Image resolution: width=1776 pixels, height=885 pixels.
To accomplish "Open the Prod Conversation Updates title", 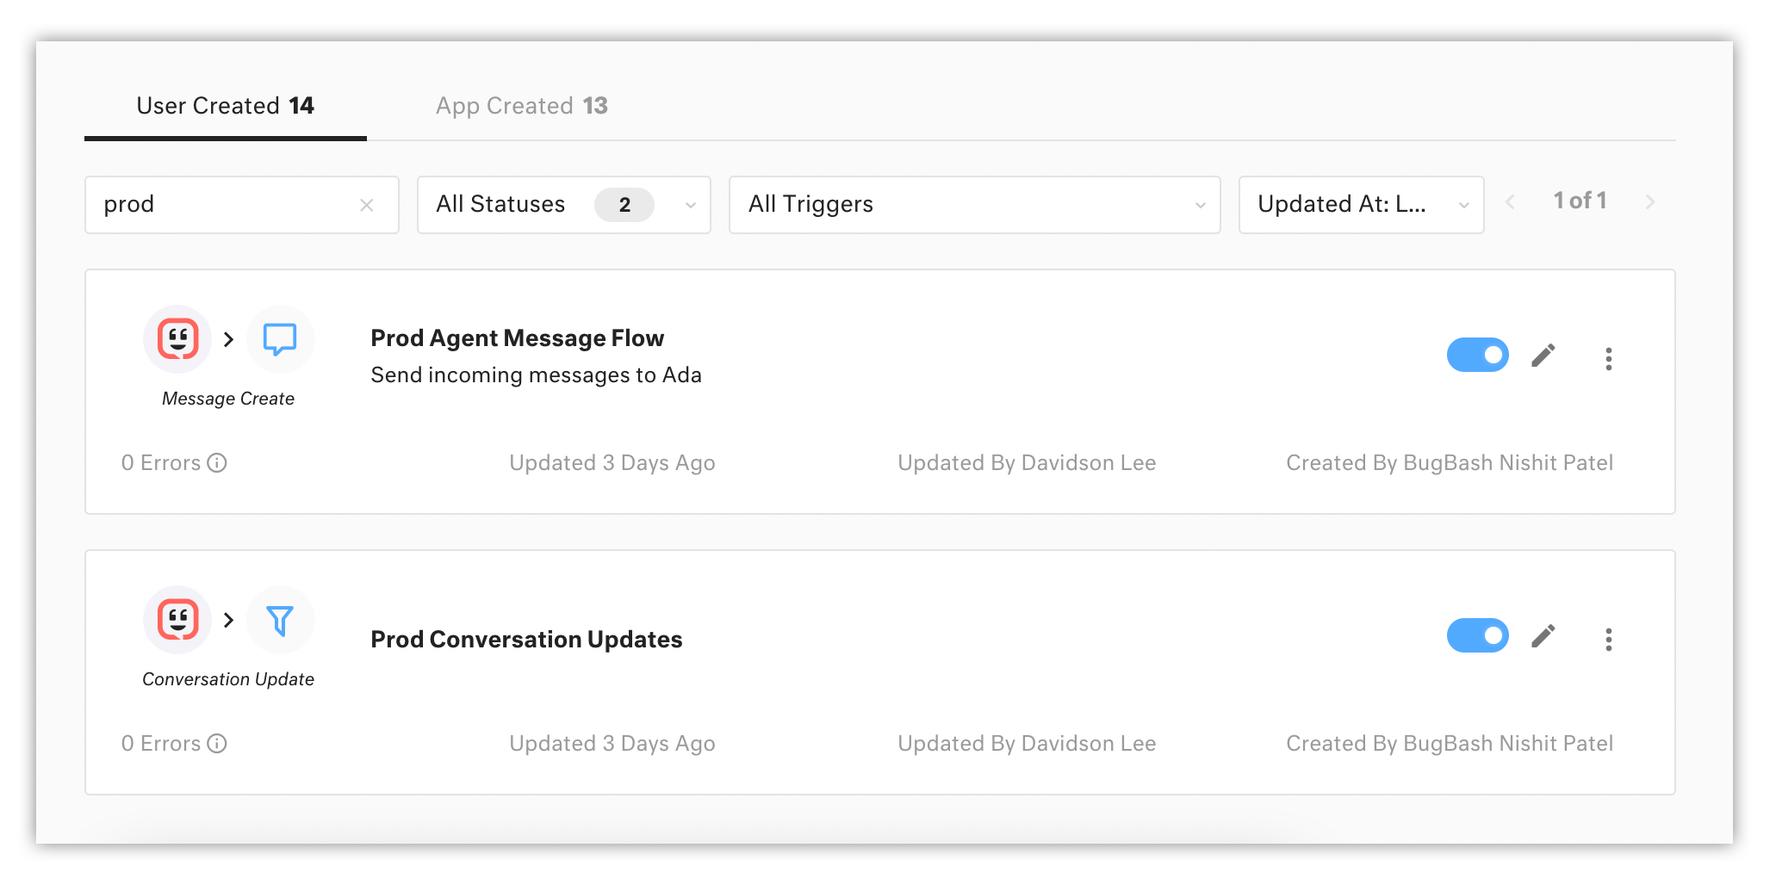I will click(x=526, y=640).
